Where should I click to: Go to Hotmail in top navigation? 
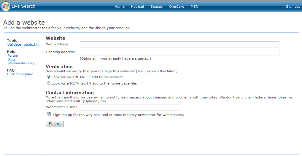click(x=137, y=7)
